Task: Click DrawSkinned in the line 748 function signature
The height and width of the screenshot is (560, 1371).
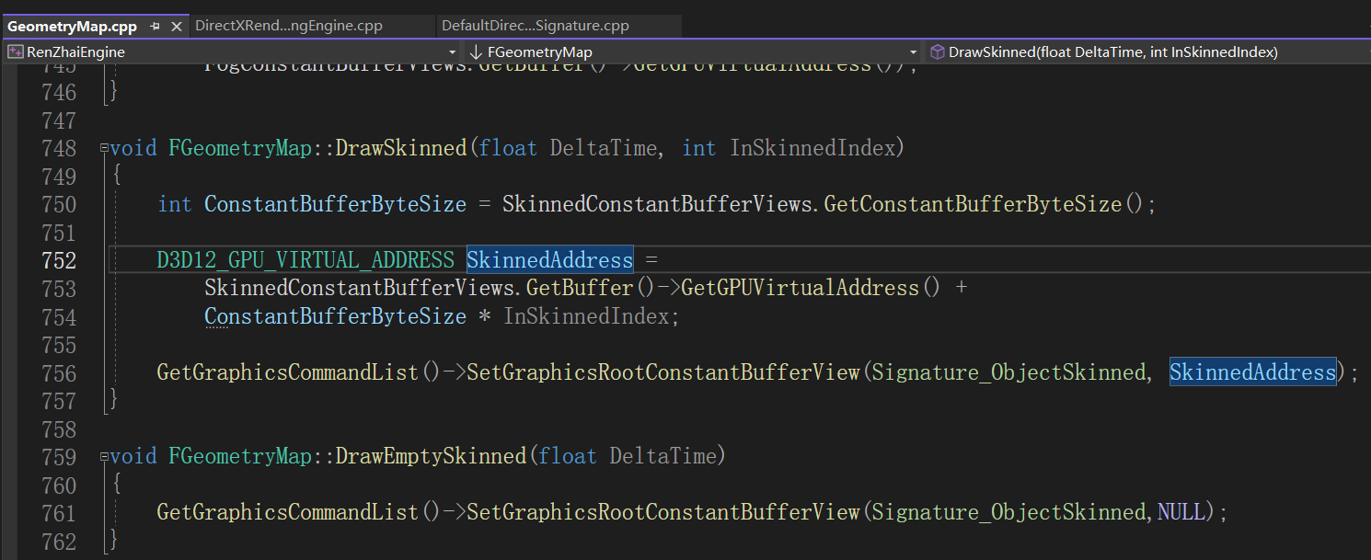Action: (x=401, y=148)
